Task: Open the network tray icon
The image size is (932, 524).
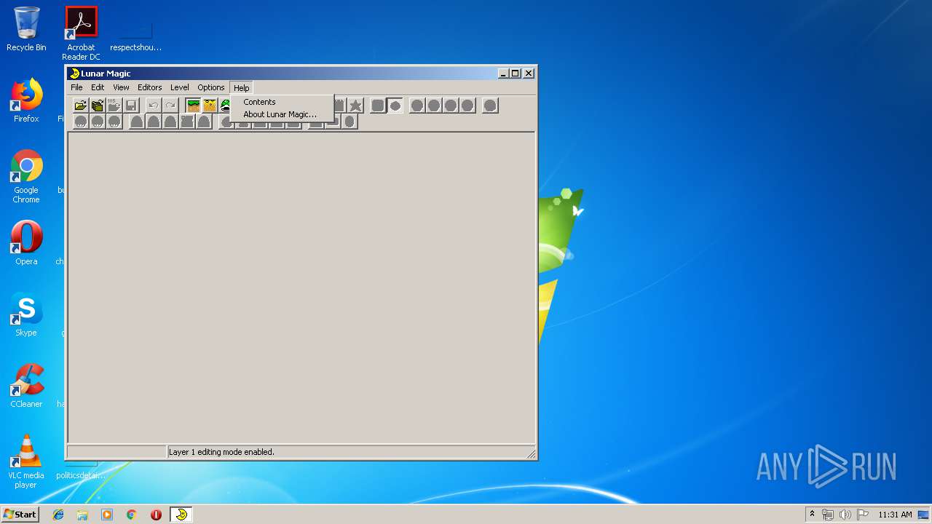Action: pos(828,515)
